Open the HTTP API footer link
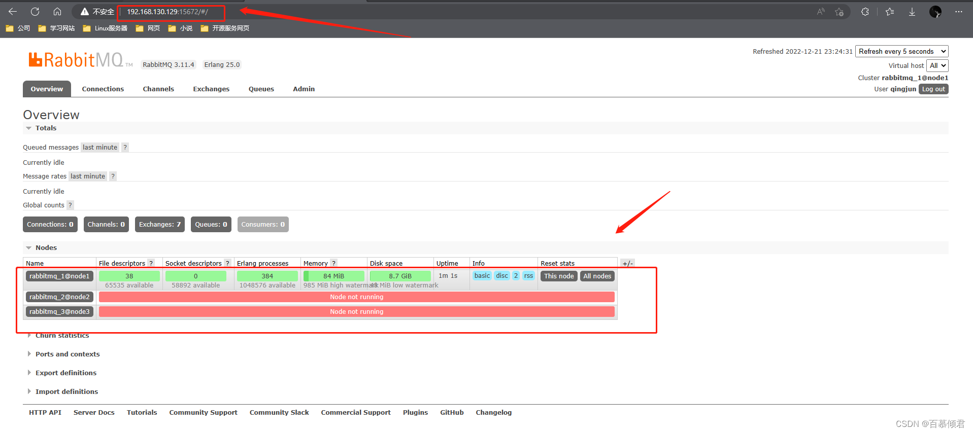 pos(45,413)
